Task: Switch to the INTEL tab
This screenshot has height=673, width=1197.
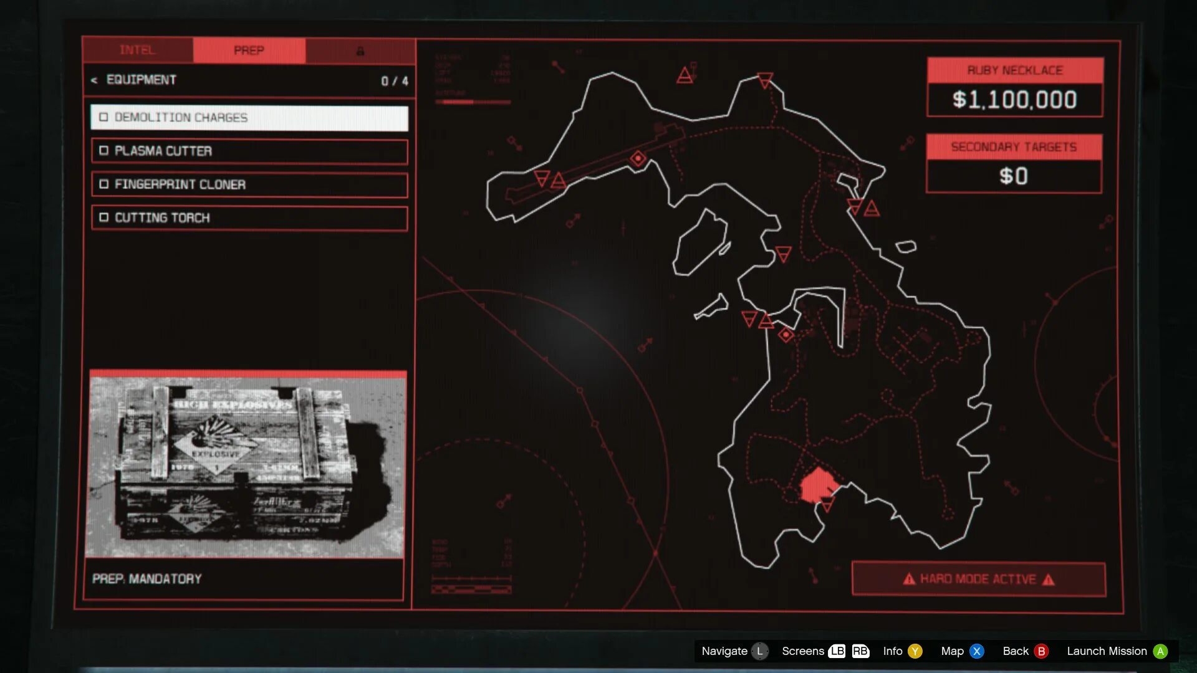Action: (x=138, y=50)
